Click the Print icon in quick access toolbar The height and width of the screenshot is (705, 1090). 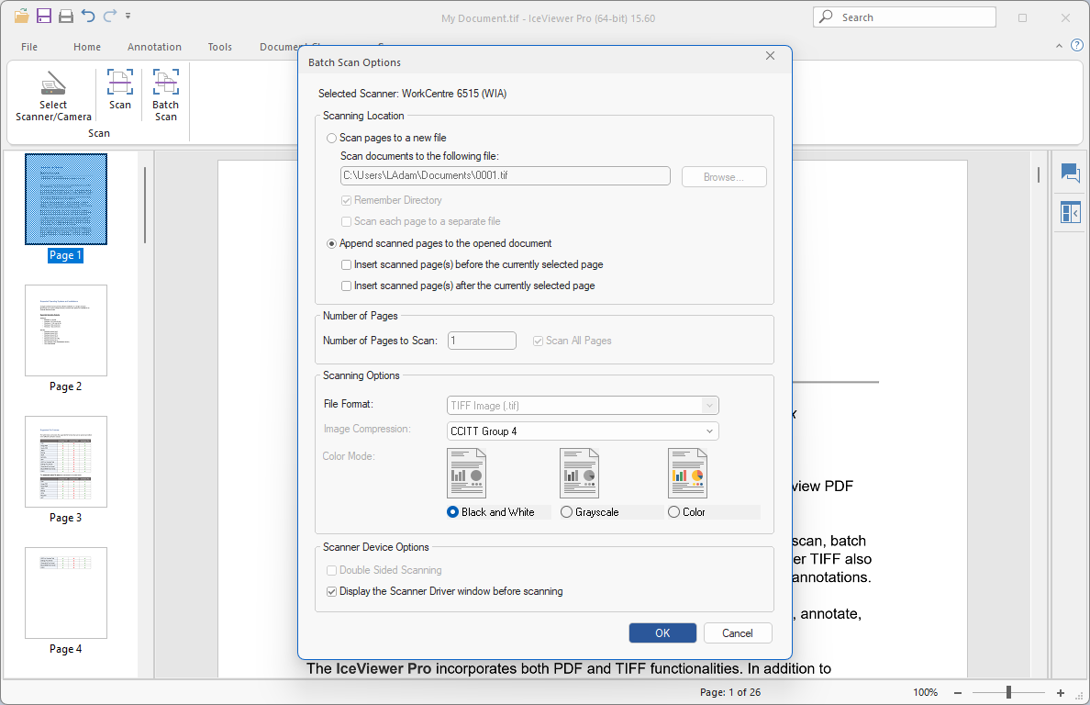tap(66, 16)
